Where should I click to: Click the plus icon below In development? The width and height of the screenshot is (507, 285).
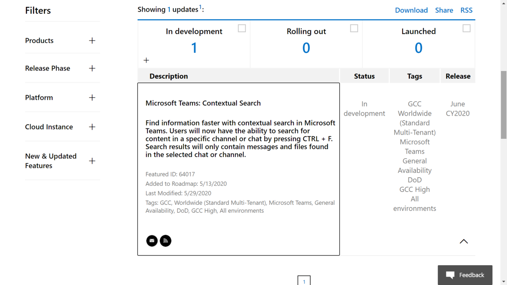coord(146,60)
